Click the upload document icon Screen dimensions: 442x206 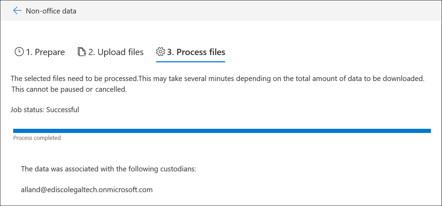click(82, 52)
